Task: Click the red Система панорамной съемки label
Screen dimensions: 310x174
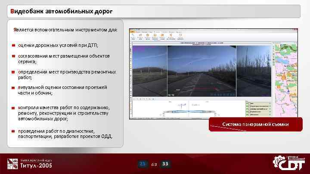Action: [x=255, y=124]
